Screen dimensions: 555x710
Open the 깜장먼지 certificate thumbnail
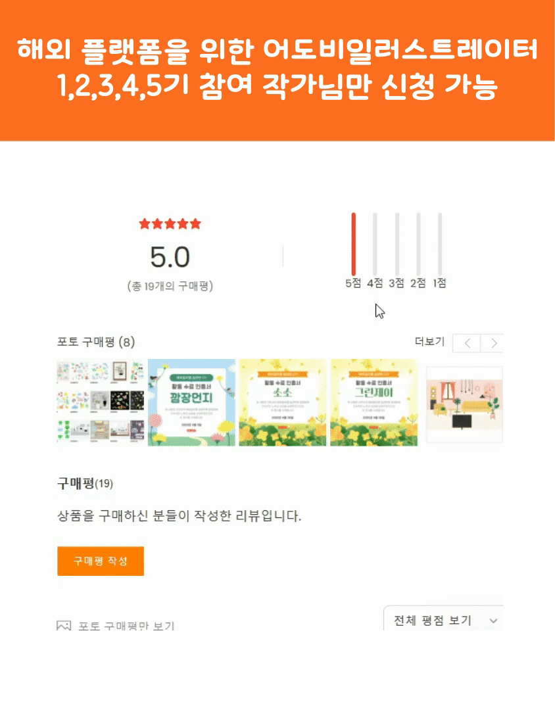pyautogui.click(x=191, y=402)
